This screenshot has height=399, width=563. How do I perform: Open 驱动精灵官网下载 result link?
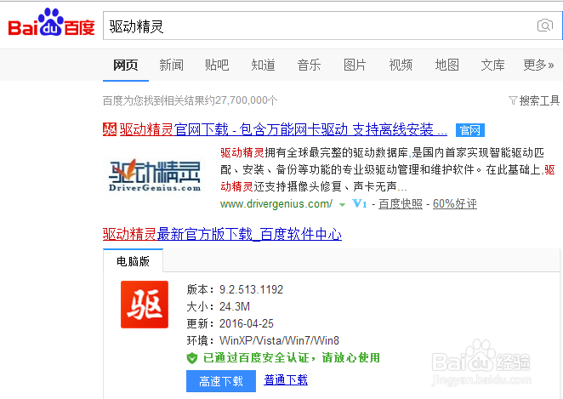tap(283, 129)
